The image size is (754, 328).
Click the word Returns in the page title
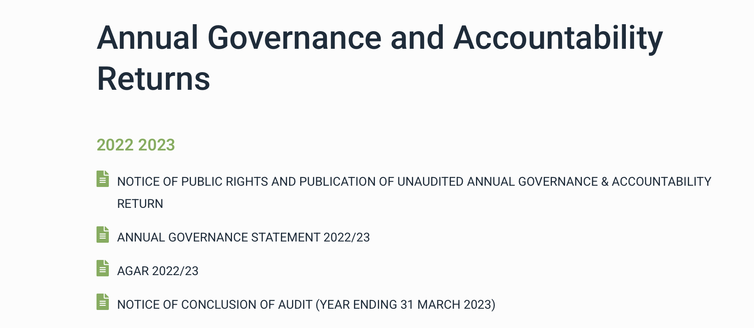(153, 79)
